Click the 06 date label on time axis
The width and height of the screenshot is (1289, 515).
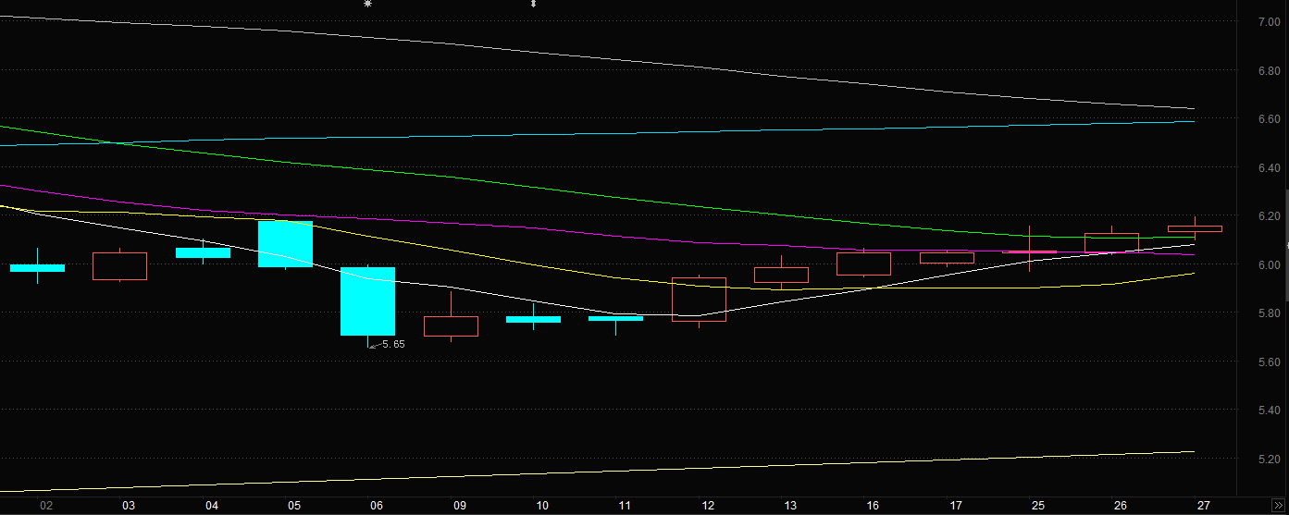377,506
